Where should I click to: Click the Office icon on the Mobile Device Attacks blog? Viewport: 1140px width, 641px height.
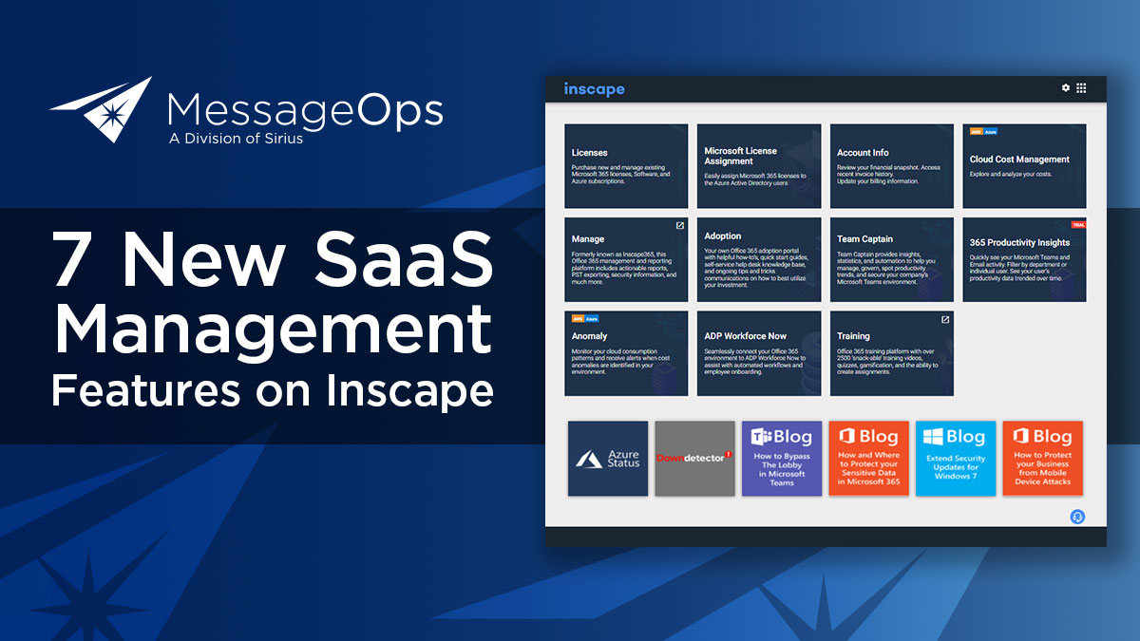pos(1021,437)
